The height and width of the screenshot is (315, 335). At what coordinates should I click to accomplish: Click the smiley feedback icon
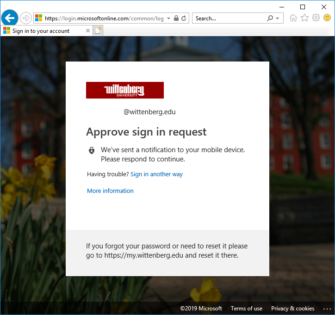(x=327, y=18)
